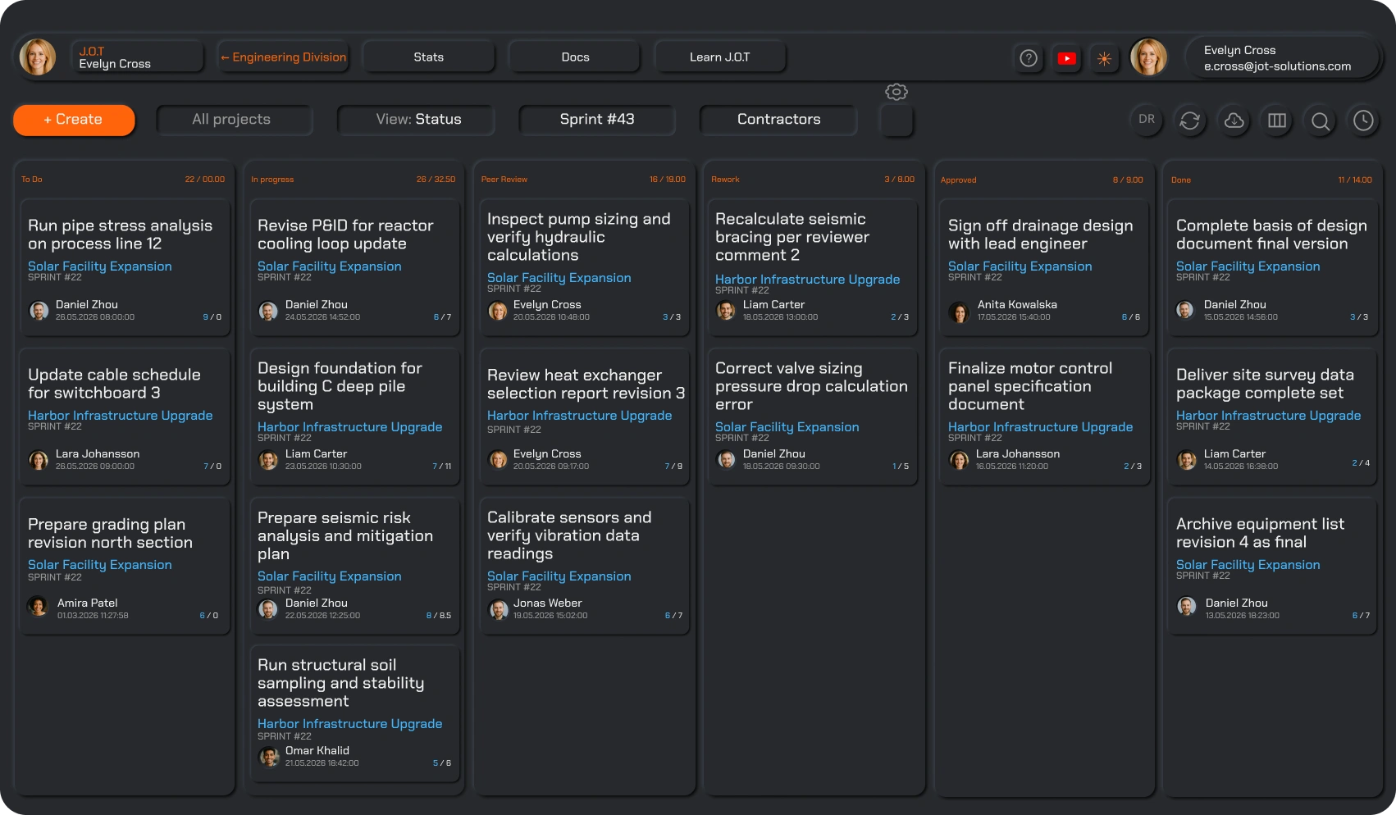Open card Inspect pump sizing
This screenshot has height=815, width=1396.
pyautogui.click(x=584, y=267)
